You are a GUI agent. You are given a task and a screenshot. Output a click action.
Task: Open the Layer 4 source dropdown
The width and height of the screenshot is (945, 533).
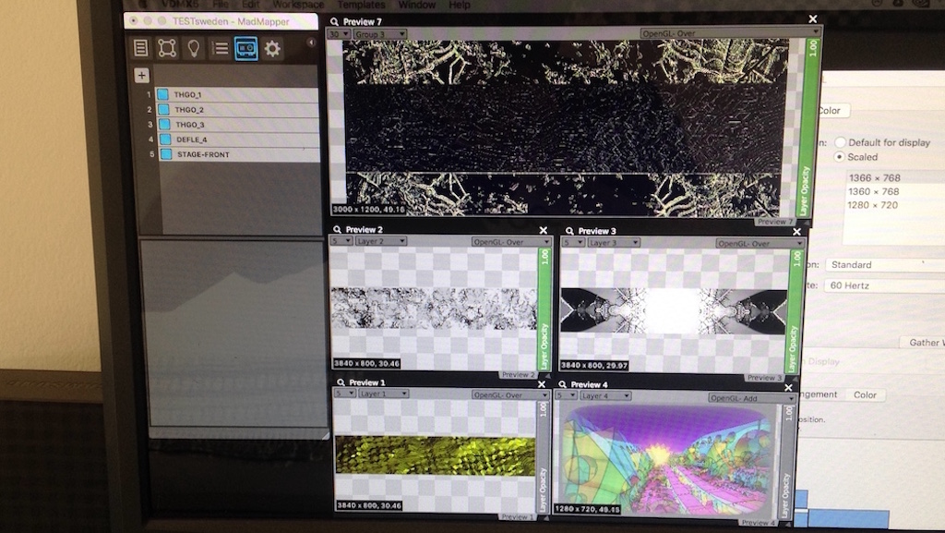tap(605, 395)
